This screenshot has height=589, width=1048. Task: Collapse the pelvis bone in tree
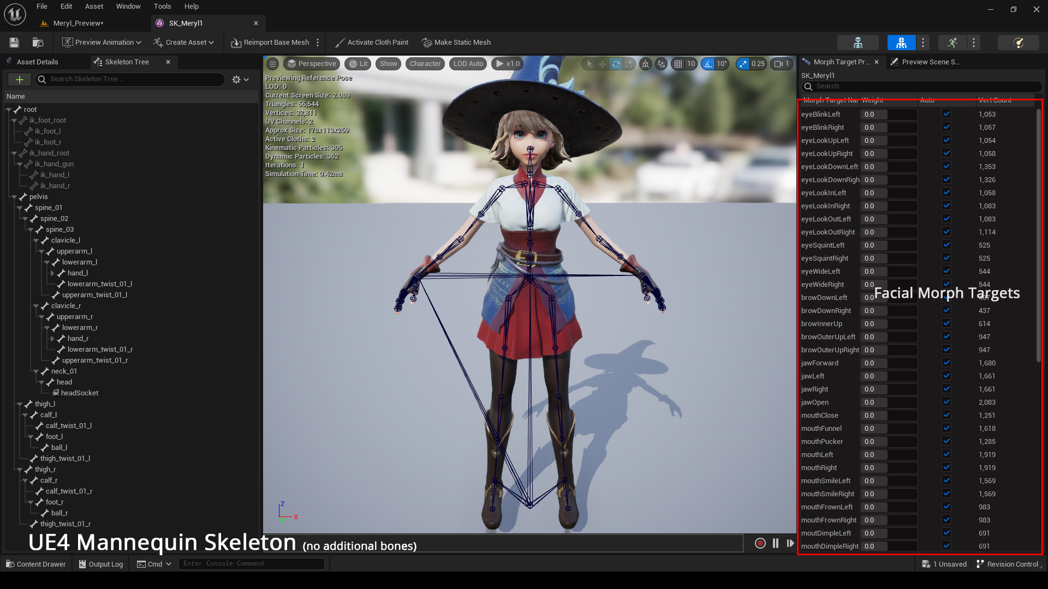click(x=14, y=197)
